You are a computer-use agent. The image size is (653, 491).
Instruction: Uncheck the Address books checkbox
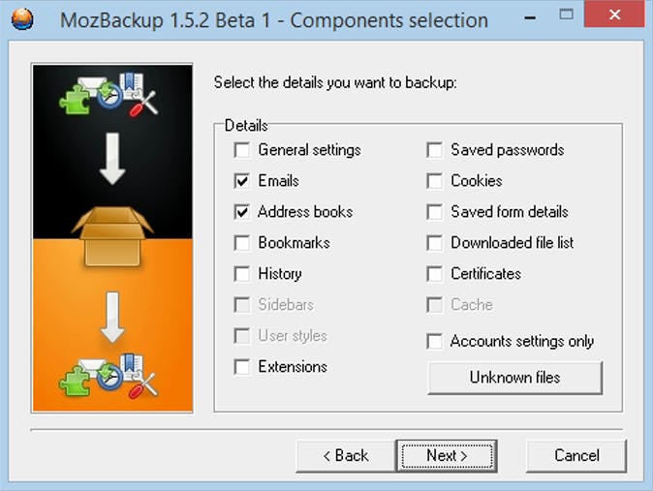tap(241, 212)
